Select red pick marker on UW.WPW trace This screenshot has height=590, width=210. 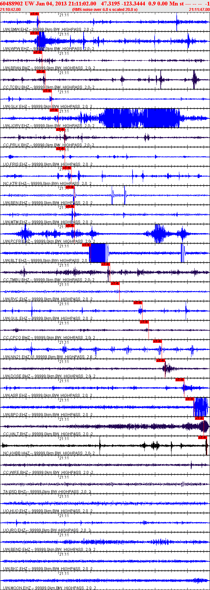click(x=34, y=33)
